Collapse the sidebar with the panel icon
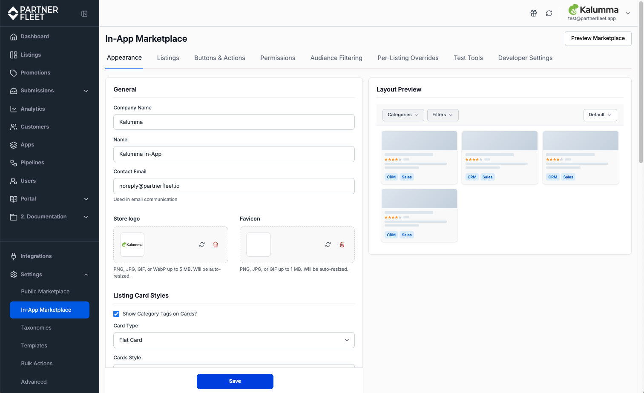 point(84,14)
